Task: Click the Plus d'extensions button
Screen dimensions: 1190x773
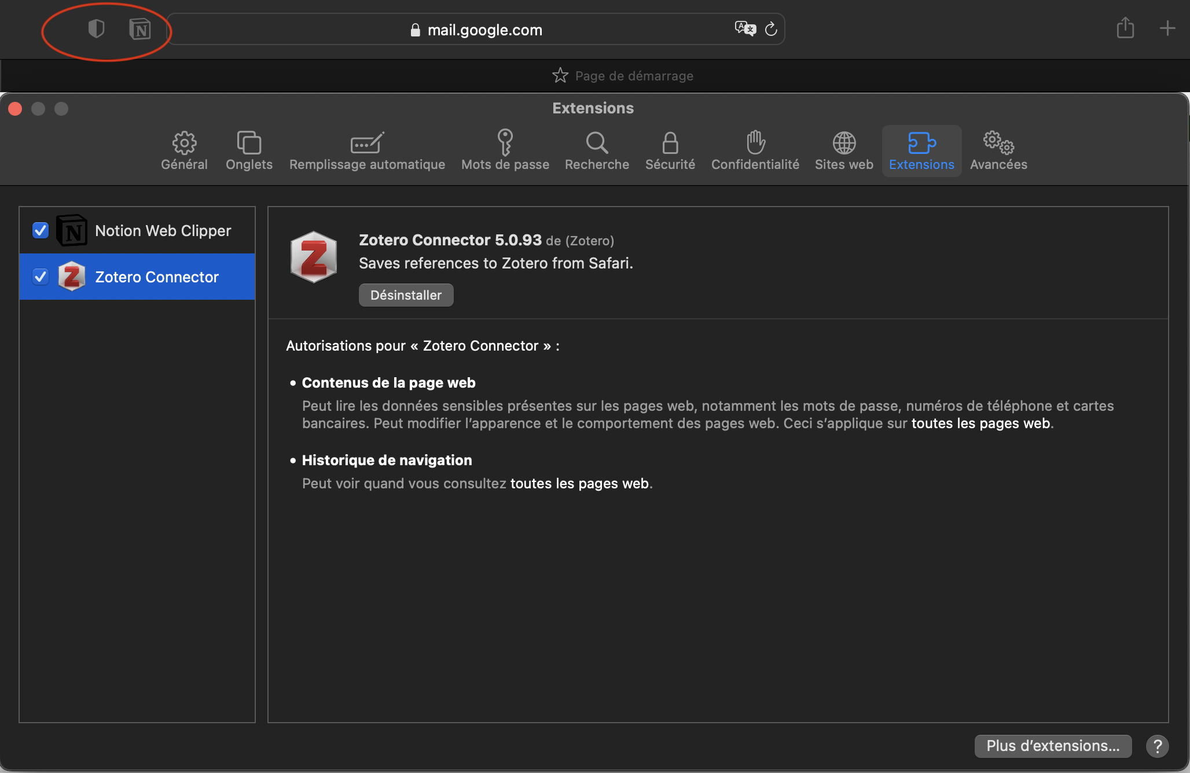Action: point(1052,746)
